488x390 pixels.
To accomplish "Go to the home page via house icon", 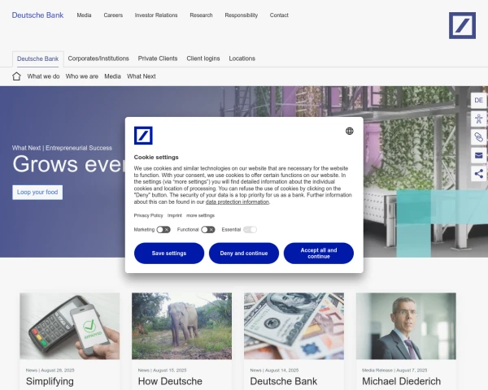I will click(x=16, y=76).
